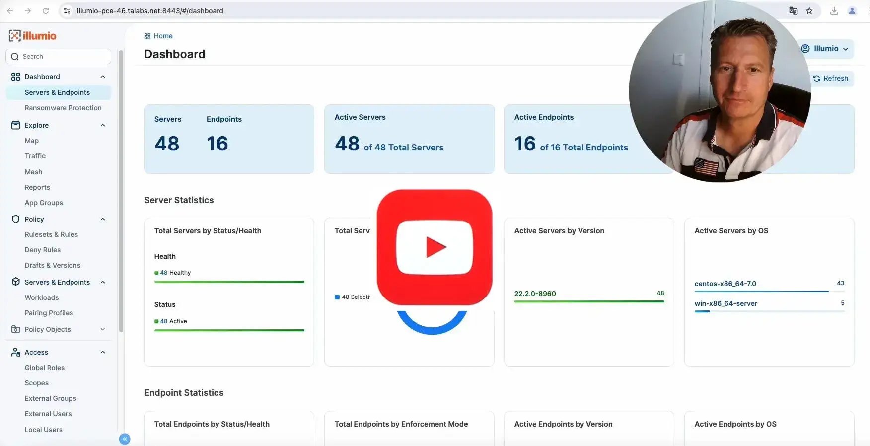Click the Explore section icon

pyautogui.click(x=16, y=125)
